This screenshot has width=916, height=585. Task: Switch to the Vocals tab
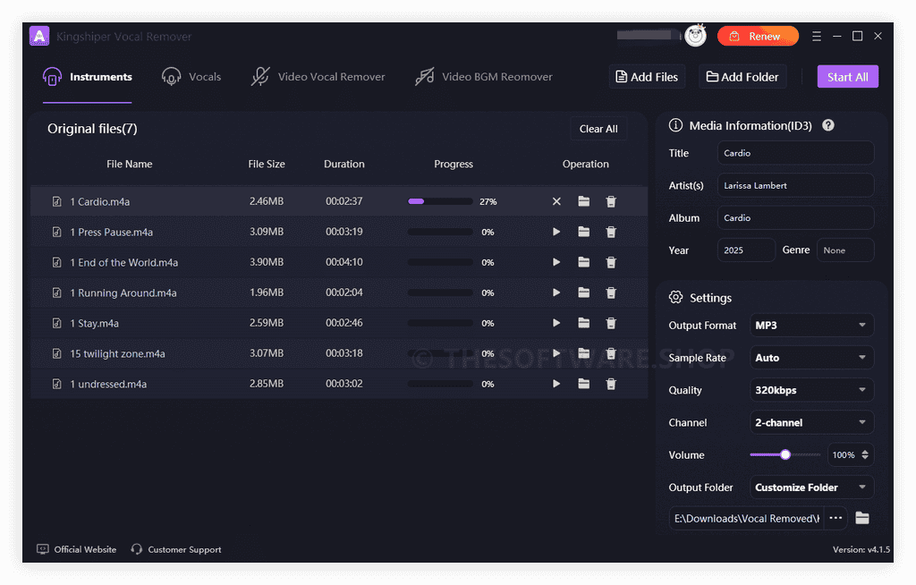coord(191,77)
